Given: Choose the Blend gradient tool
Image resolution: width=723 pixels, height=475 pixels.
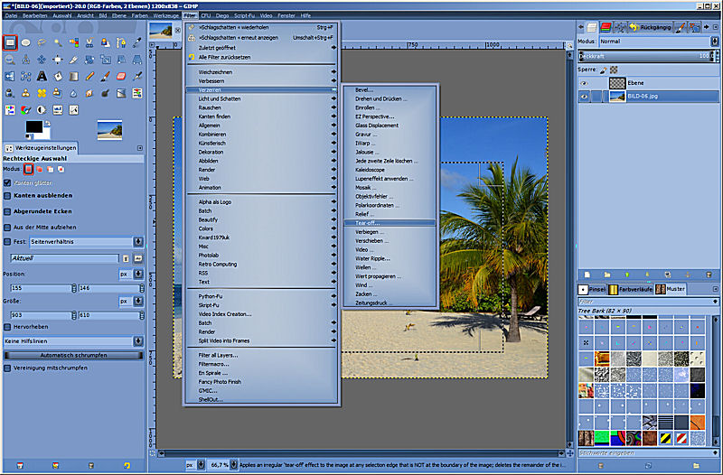Looking at the screenshot, I should pyautogui.click(x=74, y=76).
